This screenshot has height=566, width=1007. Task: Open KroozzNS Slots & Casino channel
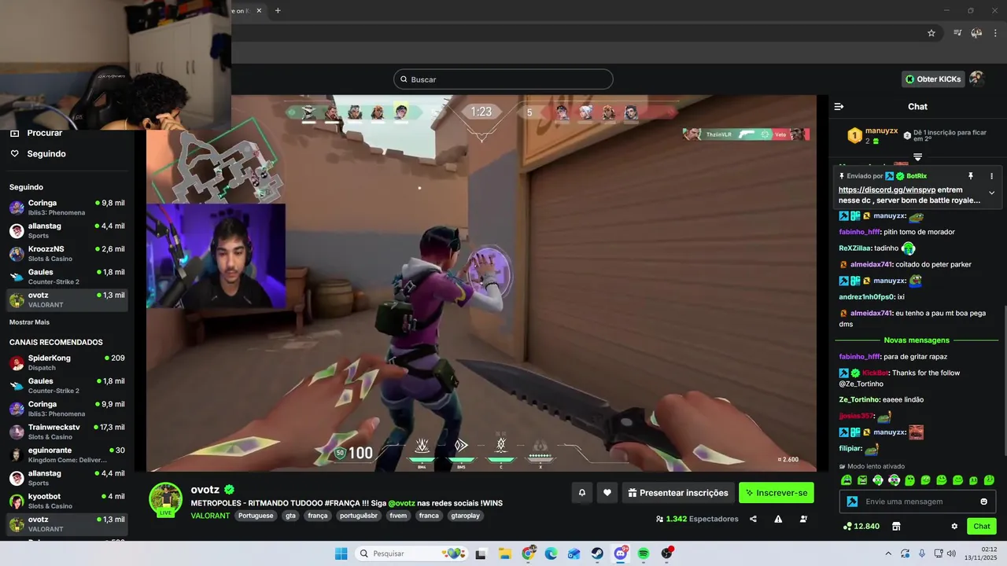(67, 254)
